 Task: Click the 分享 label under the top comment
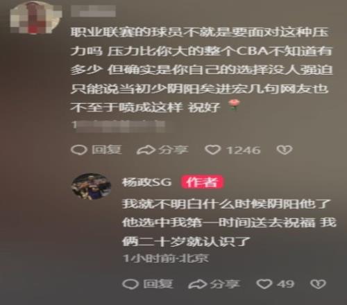tap(173, 150)
